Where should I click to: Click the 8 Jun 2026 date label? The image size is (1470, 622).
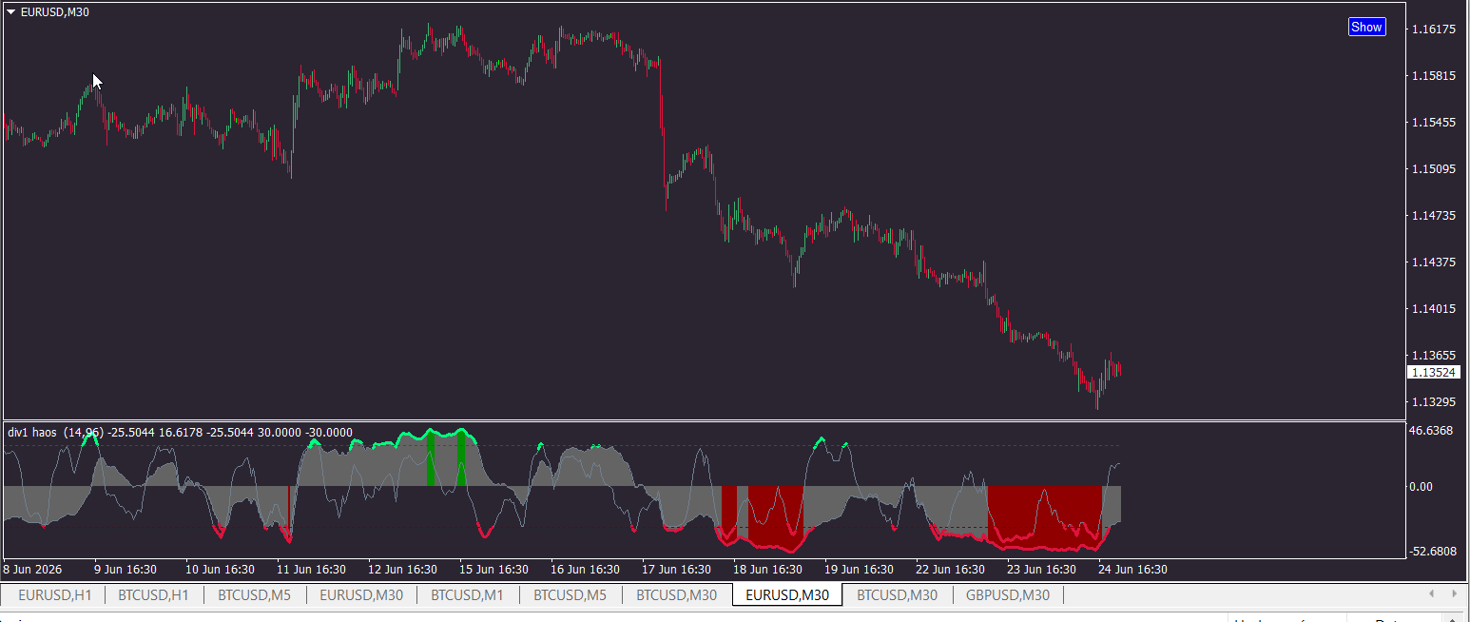pyautogui.click(x=33, y=570)
